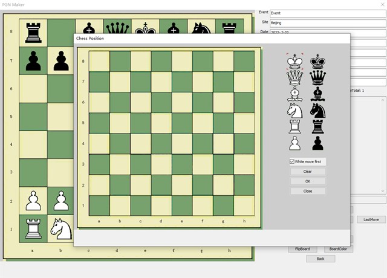Close the PGN Maker window
Screen dimensions: 387x278
pyautogui.click(x=382, y=4)
